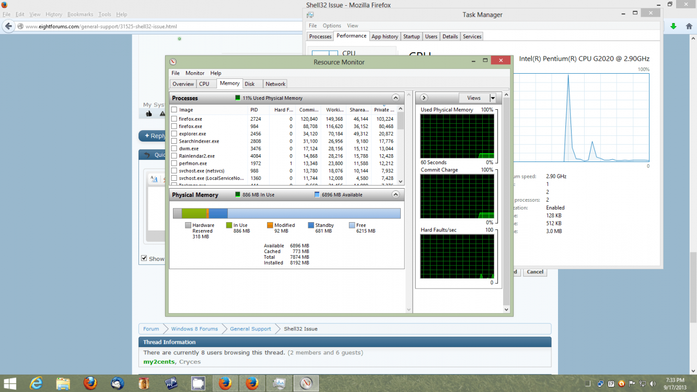Open Task Manager App history tab
Screen dimensions: 697x392
[x=385, y=37]
